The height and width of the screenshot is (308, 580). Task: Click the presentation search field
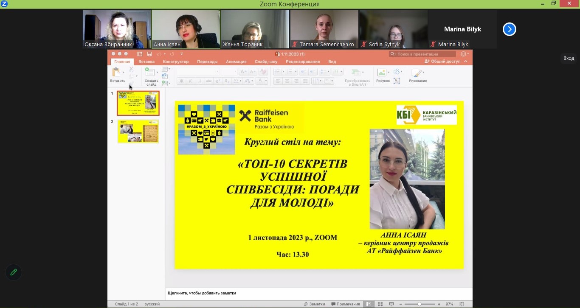coord(422,54)
